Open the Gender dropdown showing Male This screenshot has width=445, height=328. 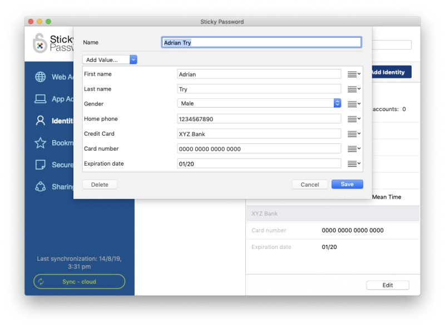coord(259,103)
